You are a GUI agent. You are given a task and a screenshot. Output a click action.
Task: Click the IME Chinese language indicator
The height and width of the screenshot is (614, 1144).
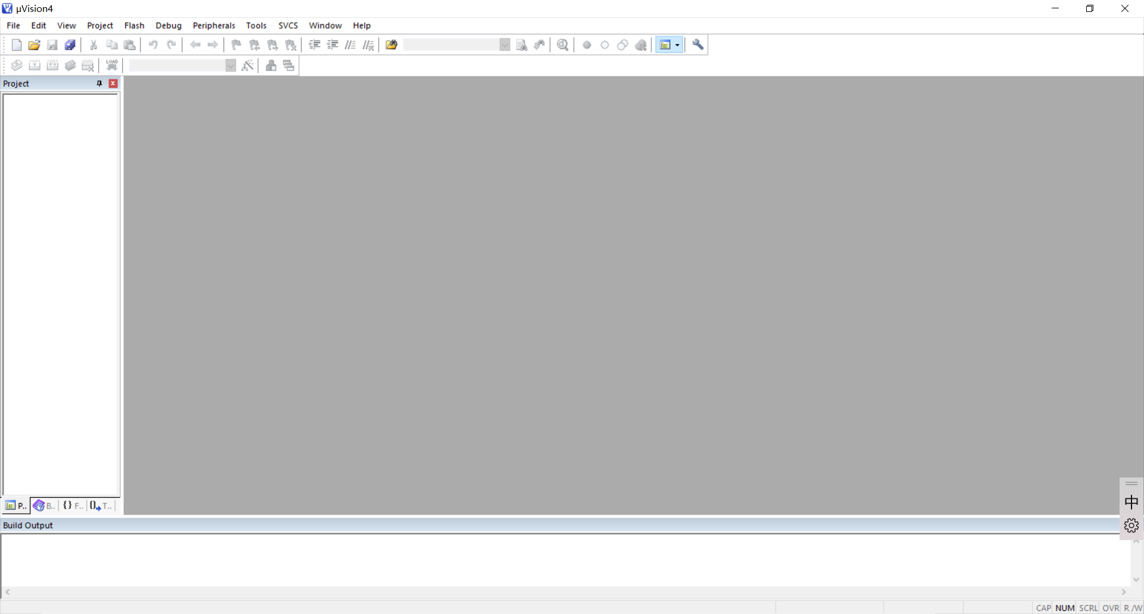(x=1131, y=503)
